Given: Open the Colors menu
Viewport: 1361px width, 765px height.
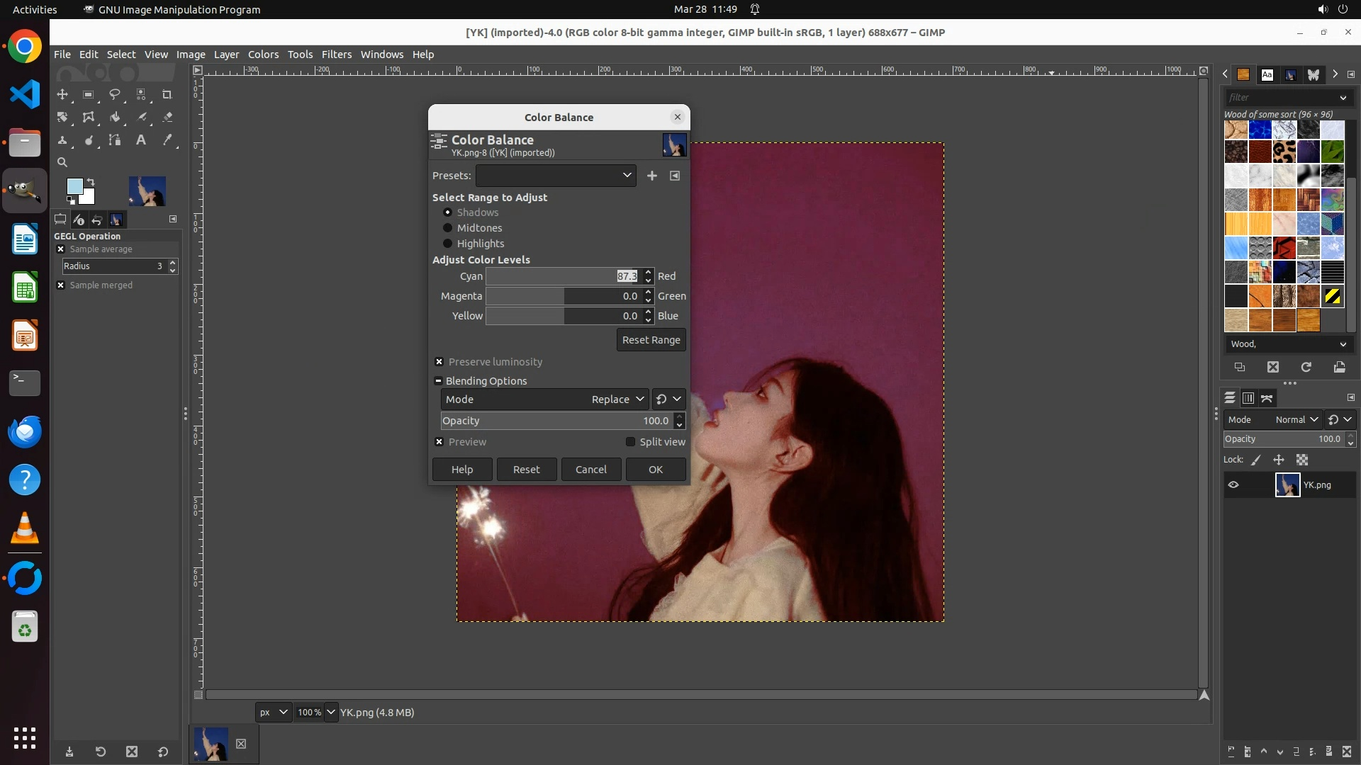Looking at the screenshot, I should tap(263, 55).
